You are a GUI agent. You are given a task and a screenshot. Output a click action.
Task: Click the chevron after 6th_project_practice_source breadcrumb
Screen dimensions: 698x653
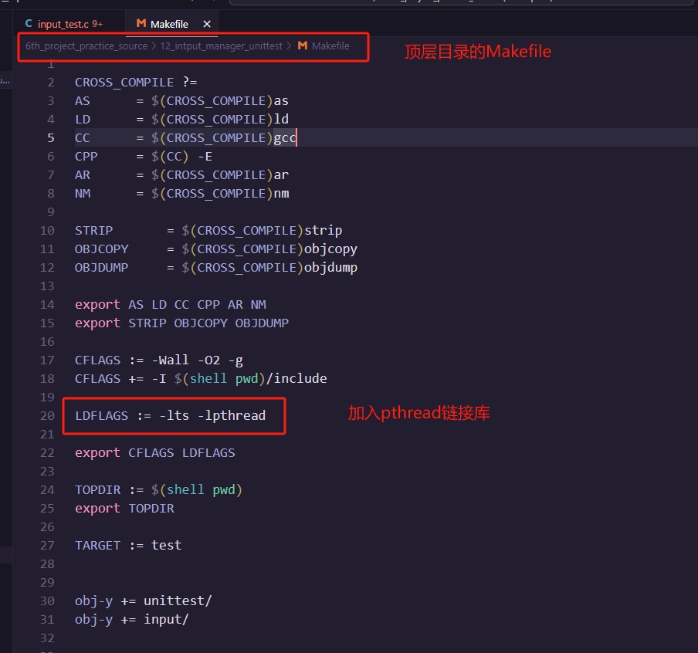154,46
